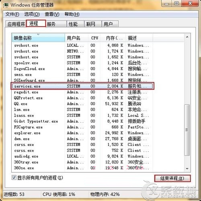Select the smss.exe process

pyautogui.click(x=82, y=74)
